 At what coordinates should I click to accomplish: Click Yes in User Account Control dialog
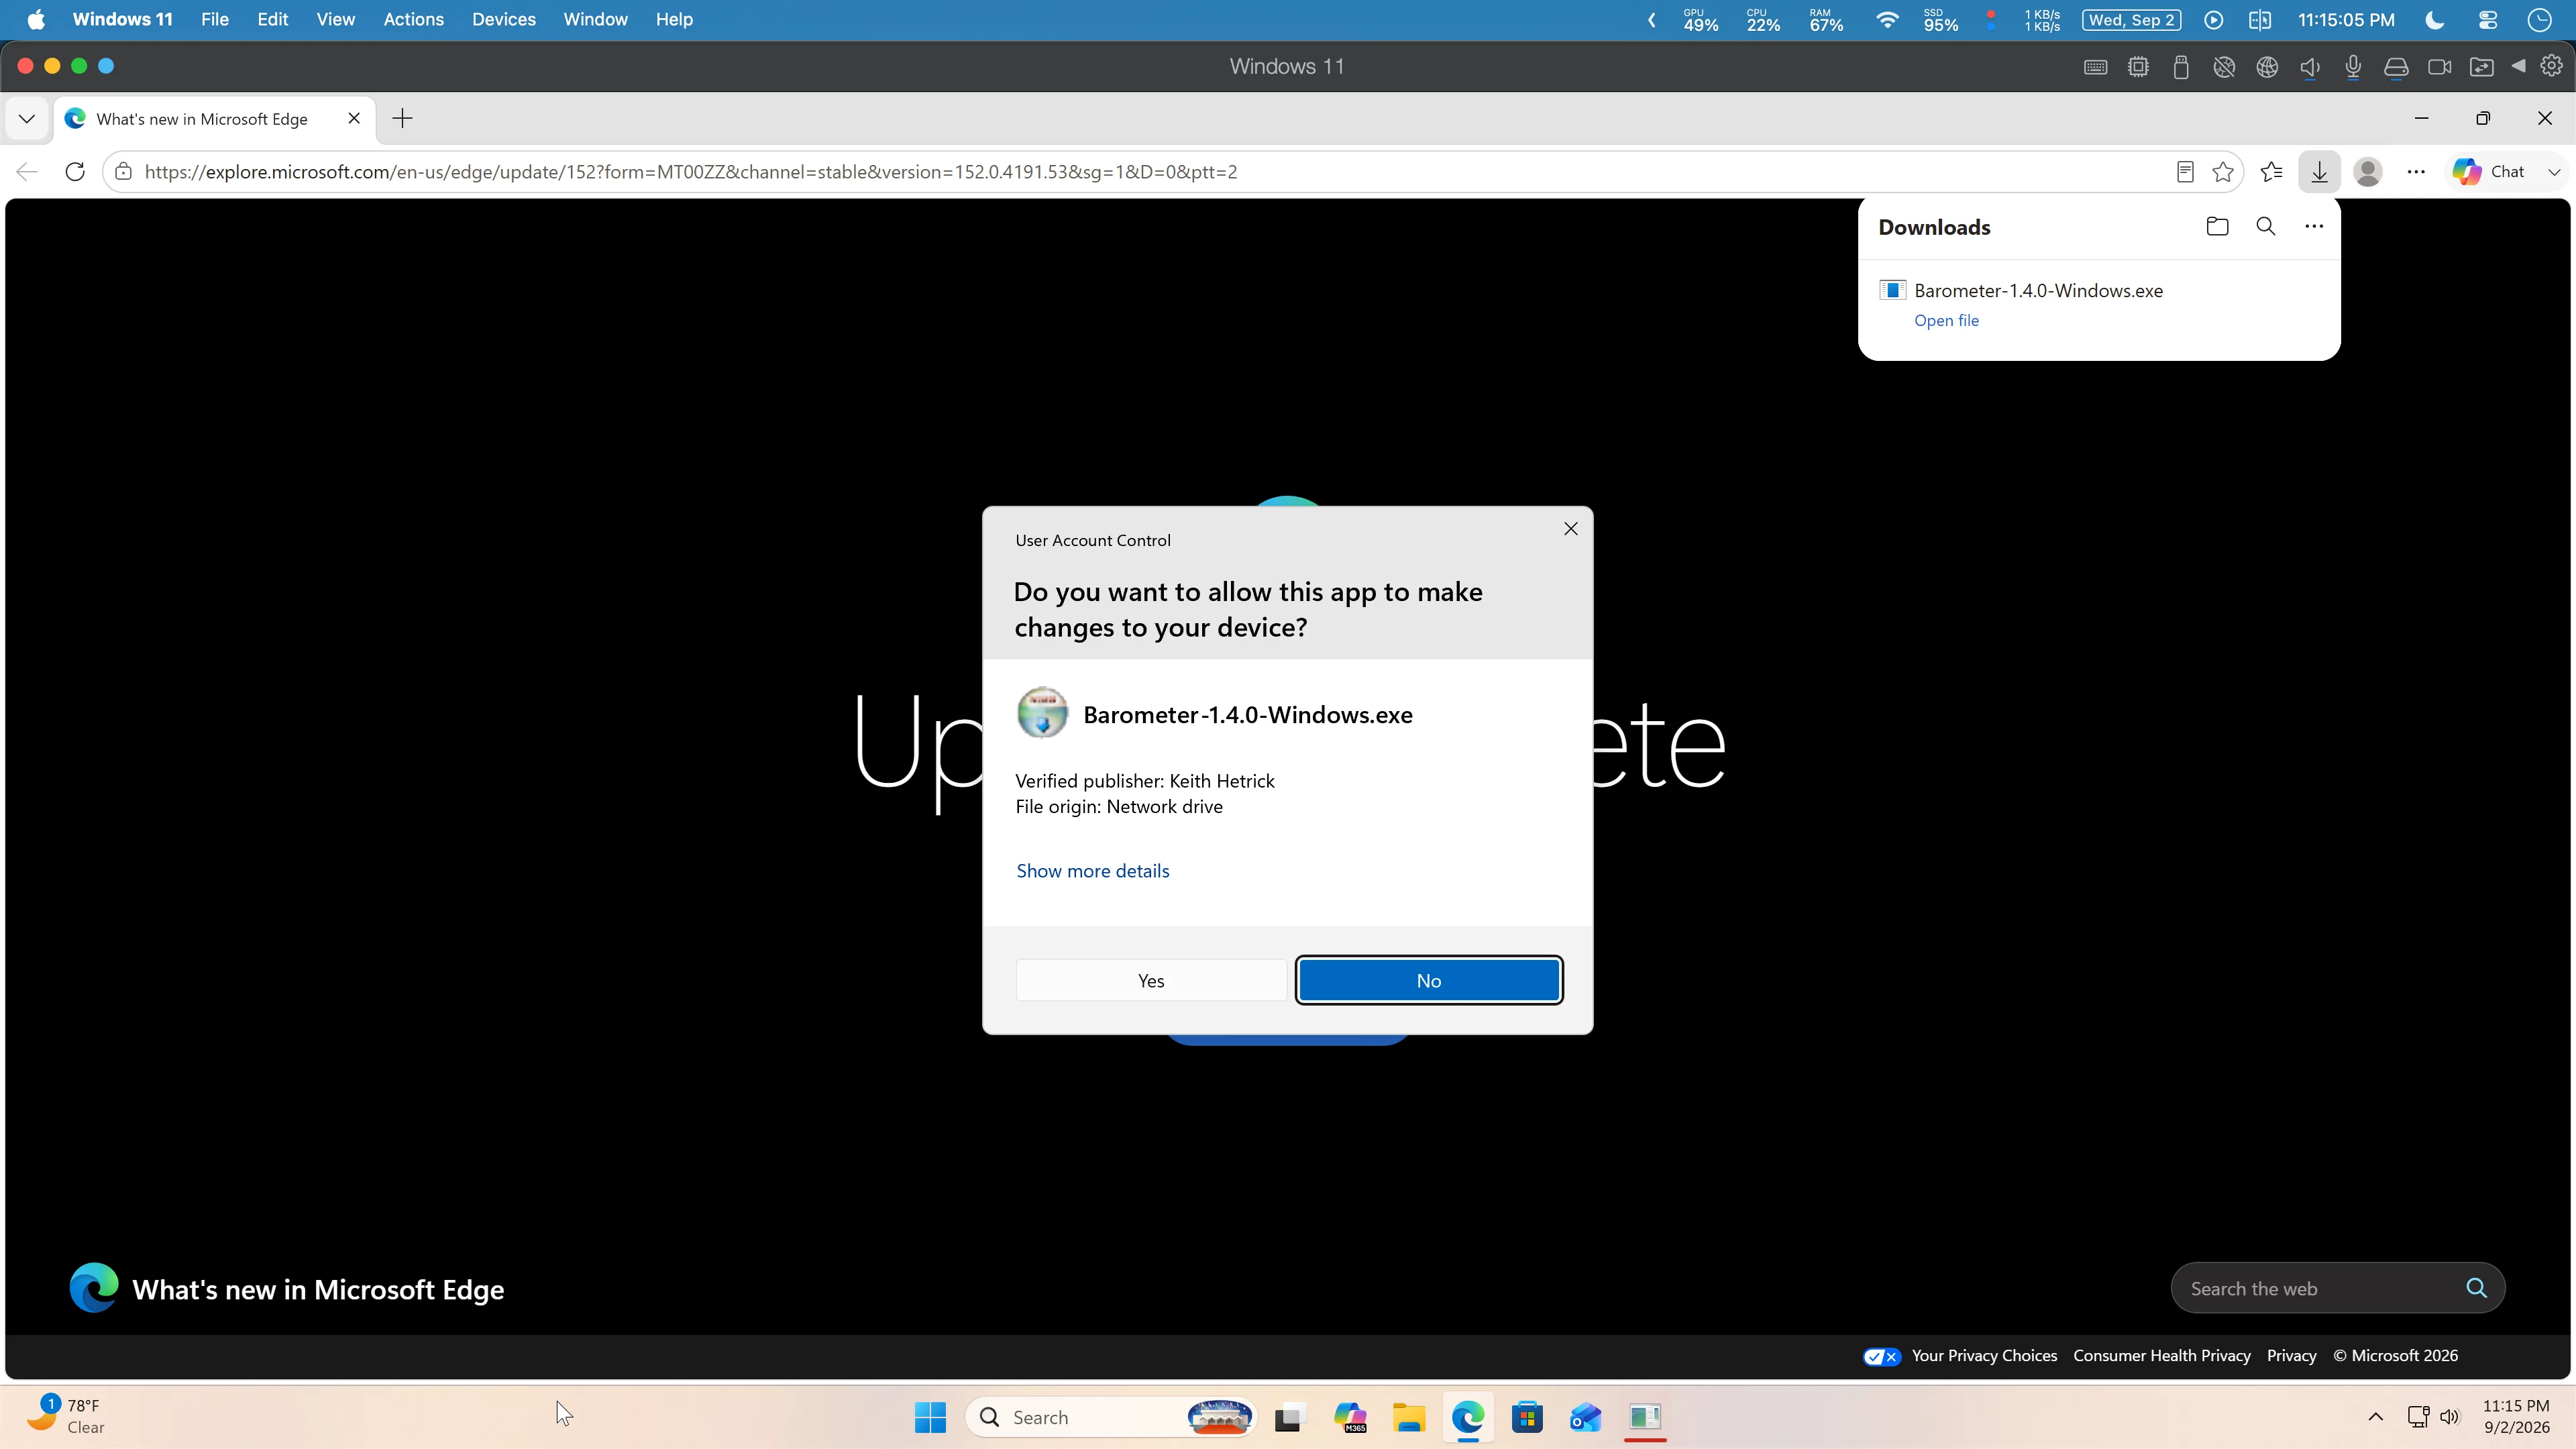[1151, 980]
